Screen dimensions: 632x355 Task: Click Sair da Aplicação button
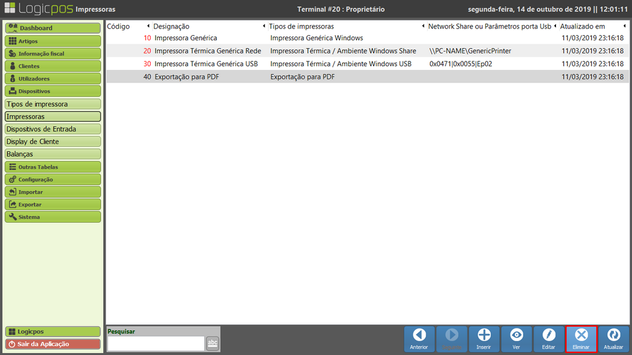53,344
